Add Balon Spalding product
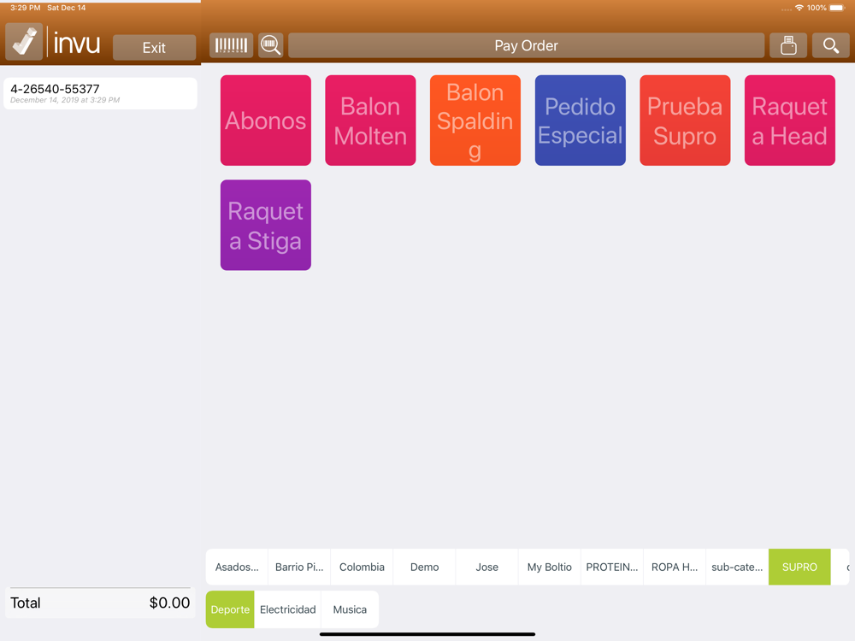This screenshot has width=855, height=641. 475,121
